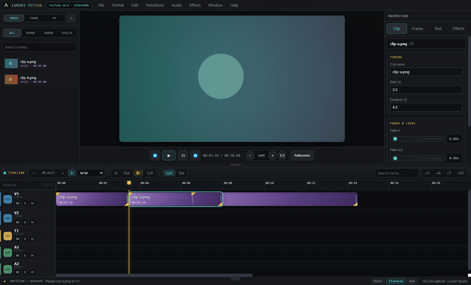
Task: Set preview zoom to 1:1
Action: (282, 155)
